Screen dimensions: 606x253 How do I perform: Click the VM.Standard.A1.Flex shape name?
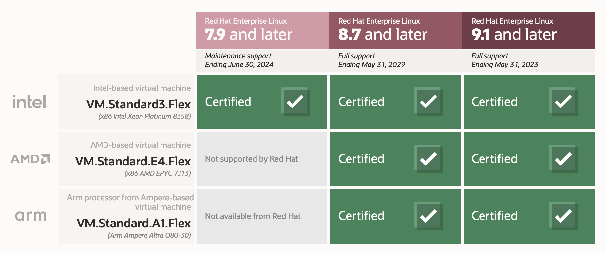[x=134, y=223]
